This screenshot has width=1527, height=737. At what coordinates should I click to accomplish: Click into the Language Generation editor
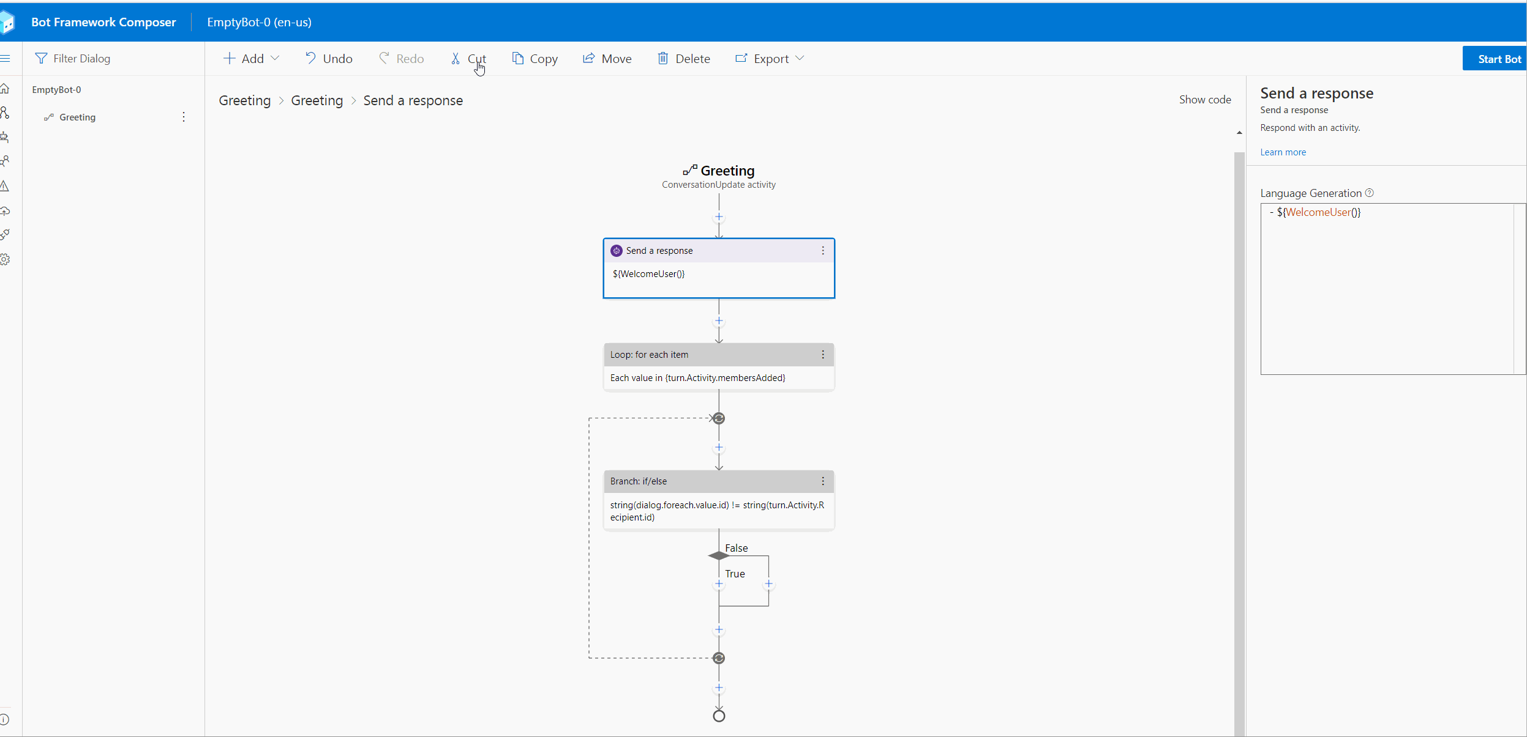(x=1386, y=287)
